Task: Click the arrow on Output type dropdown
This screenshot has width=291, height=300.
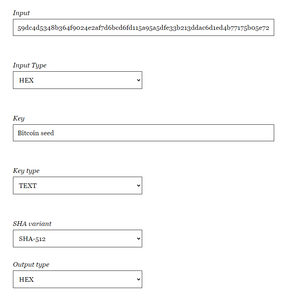Action: tap(139, 279)
